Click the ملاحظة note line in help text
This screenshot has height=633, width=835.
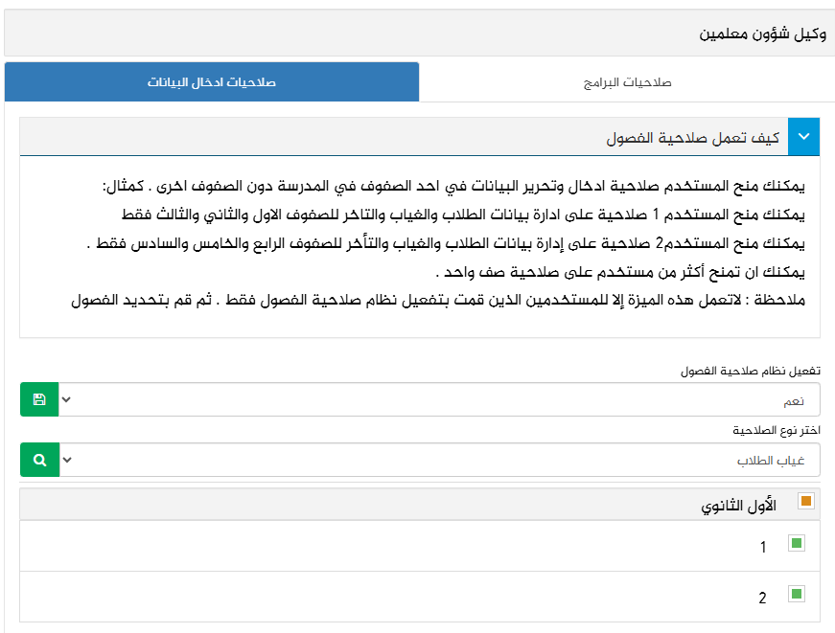(439, 300)
